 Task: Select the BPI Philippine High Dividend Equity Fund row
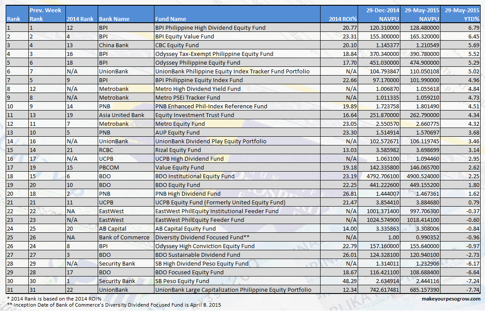[209, 28]
